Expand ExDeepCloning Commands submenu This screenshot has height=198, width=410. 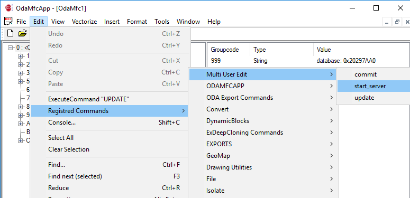click(x=263, y=132)
